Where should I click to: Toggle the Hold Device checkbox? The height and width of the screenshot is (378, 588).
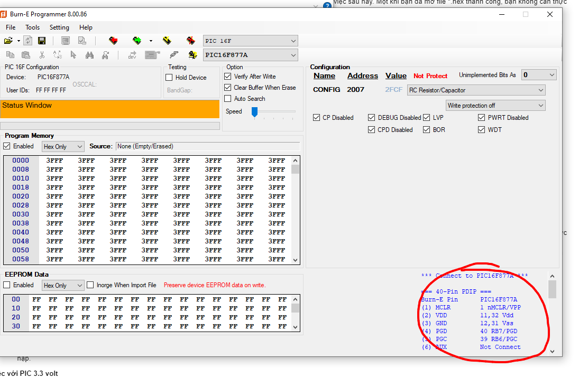pos(169,78)
